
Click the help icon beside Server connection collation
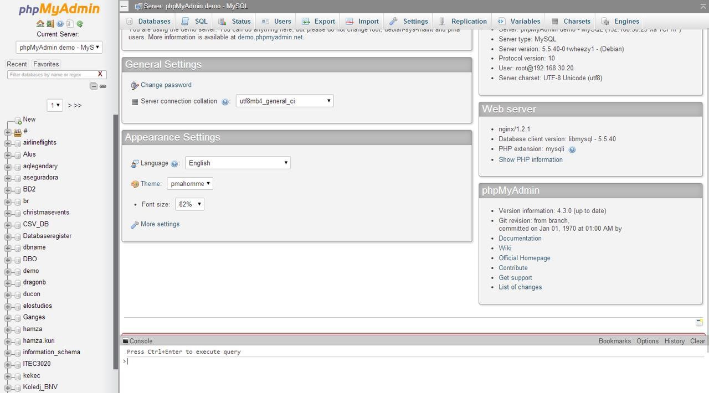tap(225, 101)
